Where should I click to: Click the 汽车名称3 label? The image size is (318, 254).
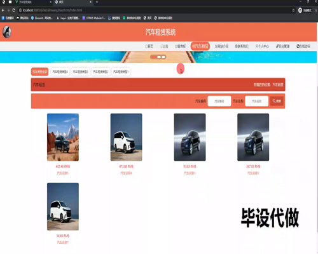tap(190, 173)
